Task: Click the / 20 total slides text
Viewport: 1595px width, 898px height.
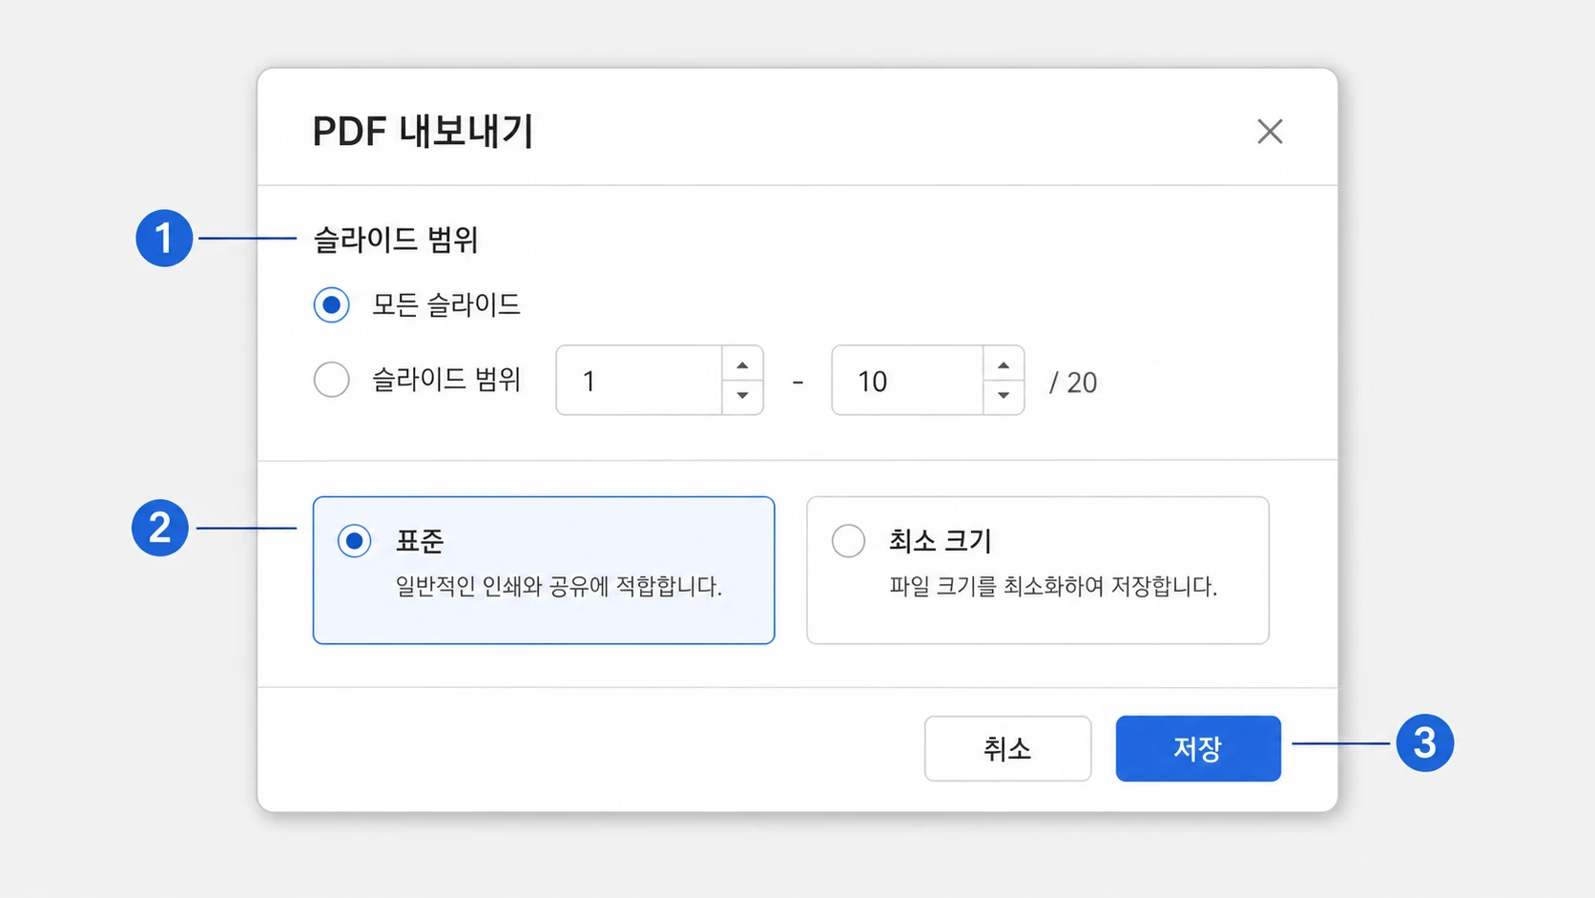Action: 1073,383
